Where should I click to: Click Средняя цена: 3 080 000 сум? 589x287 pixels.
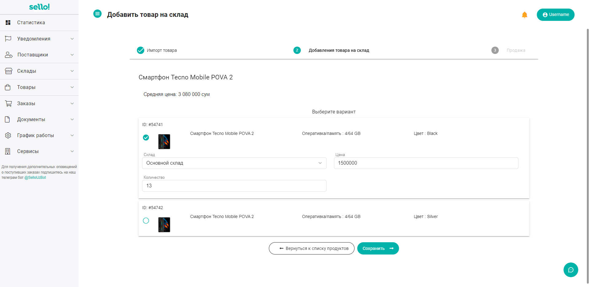tap(176, 94)
